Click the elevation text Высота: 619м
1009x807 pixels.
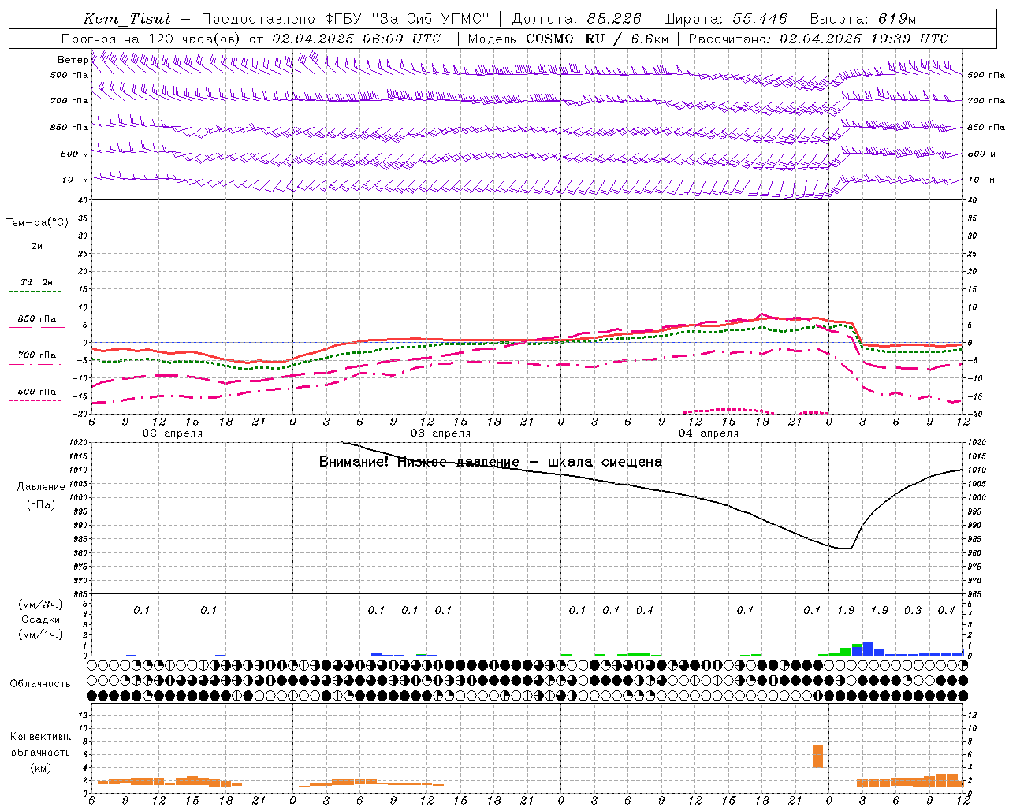click(863, 19)
